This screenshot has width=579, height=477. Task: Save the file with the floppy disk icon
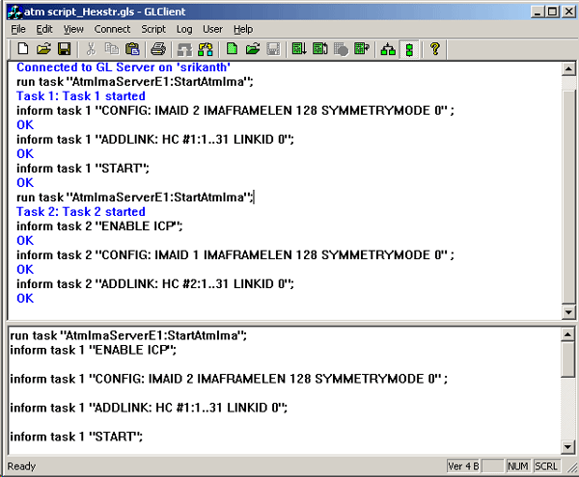65,49
